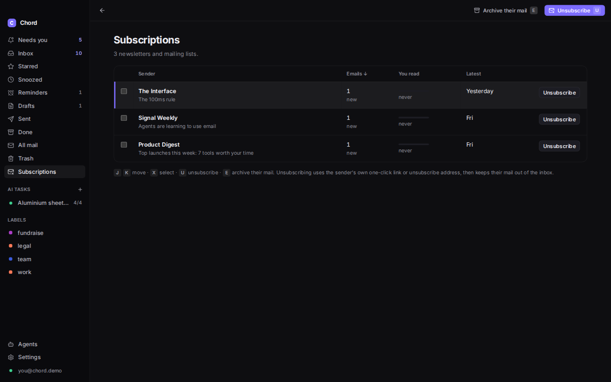Click the team label blue dot
611x382 pixels.
point(11,259)
